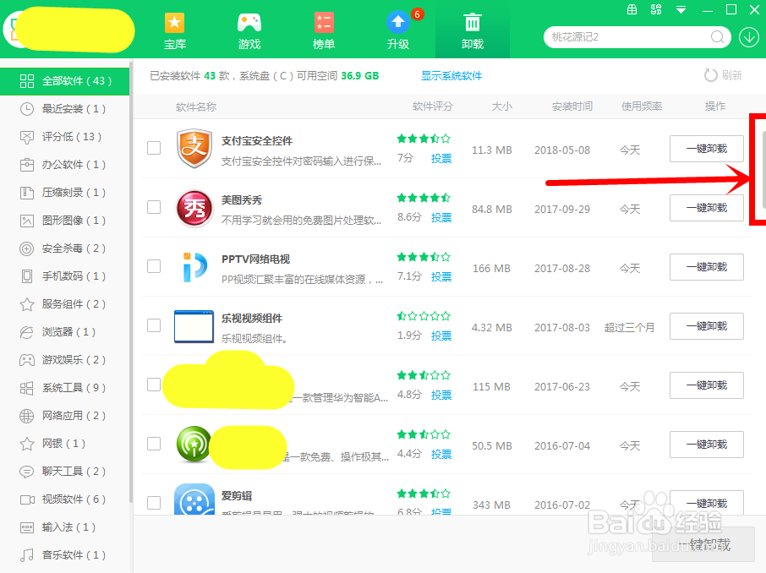
Task: Open the 游戏 games tab
Action: [249, 30]
